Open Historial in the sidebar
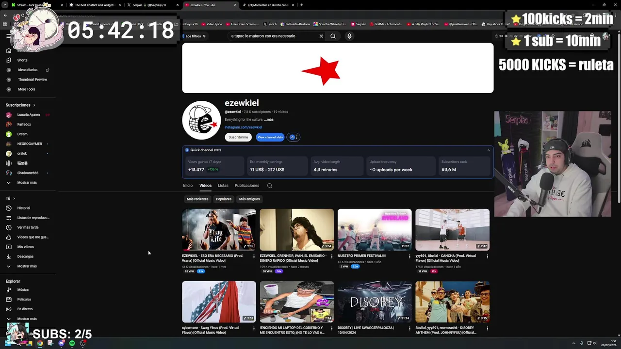Viewport: 621px width, 349px height. click(23, 208)
